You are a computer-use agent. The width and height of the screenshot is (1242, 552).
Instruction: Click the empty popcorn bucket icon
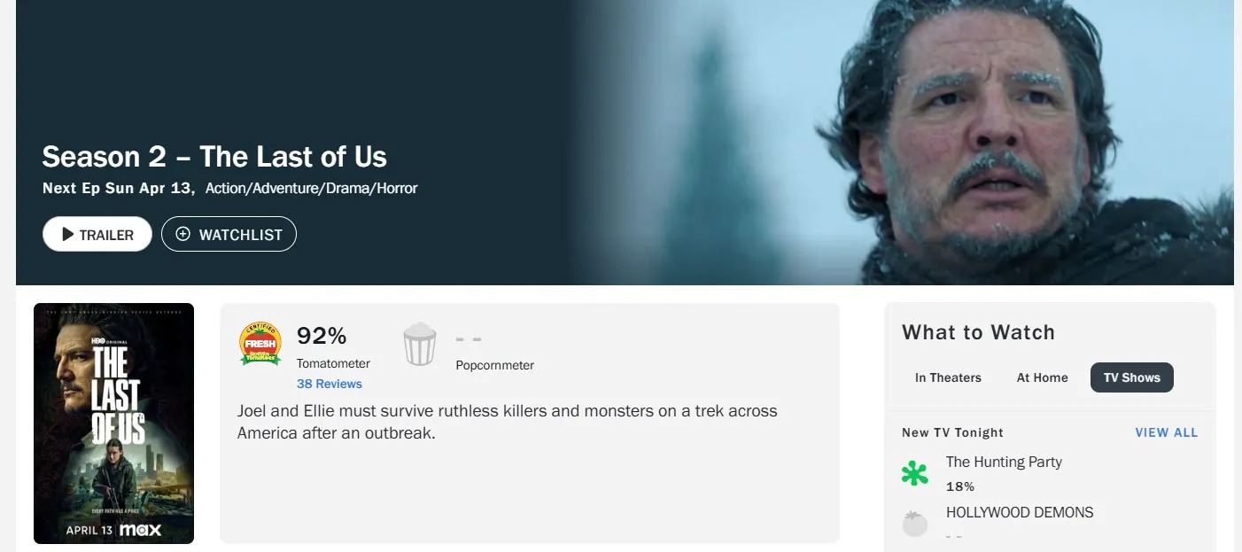click(420, 344)
